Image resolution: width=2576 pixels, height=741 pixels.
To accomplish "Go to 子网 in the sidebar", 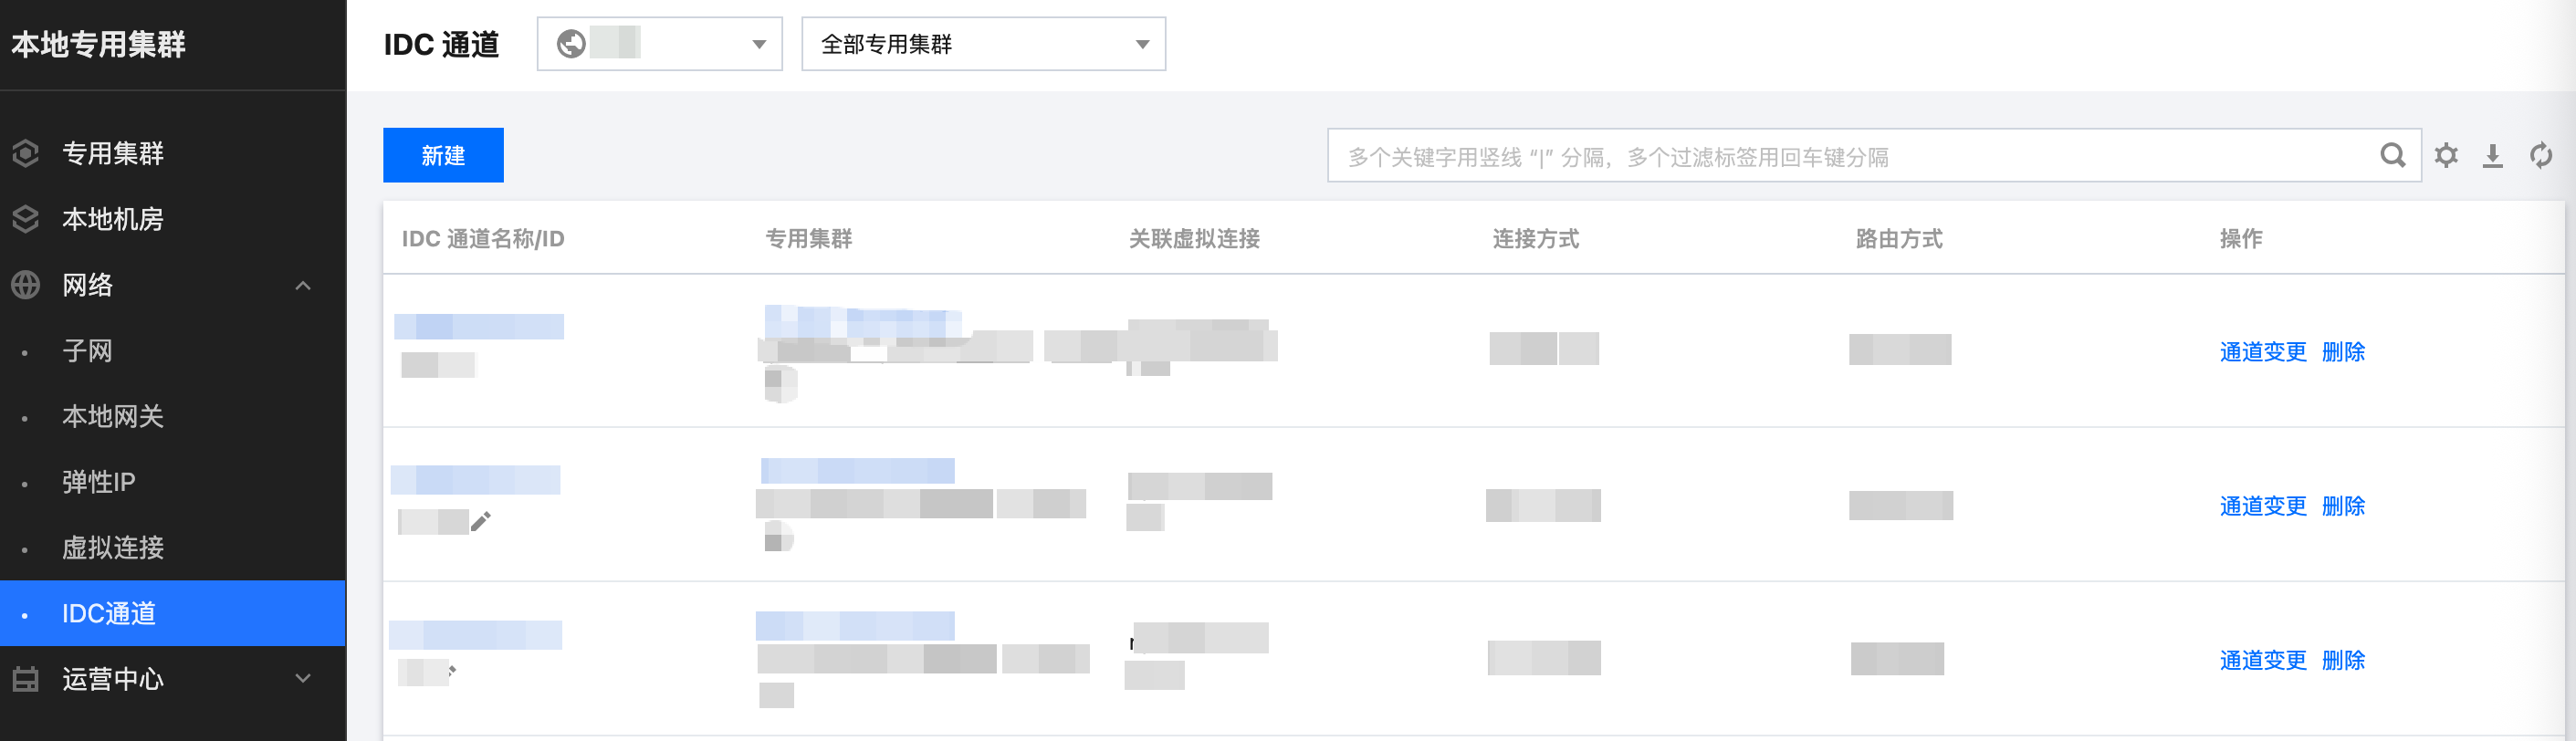I will tap(88, 351).
